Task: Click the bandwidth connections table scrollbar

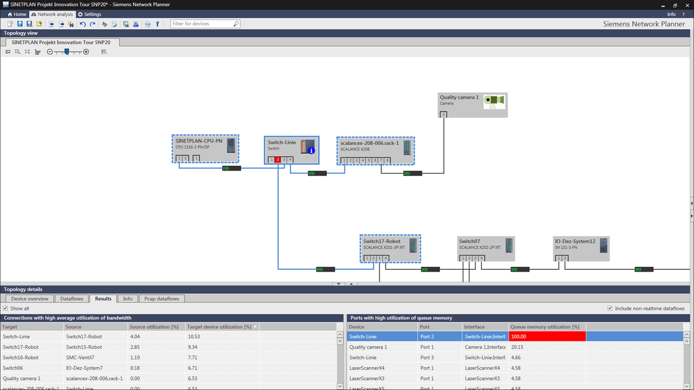Action: [340, 360]
